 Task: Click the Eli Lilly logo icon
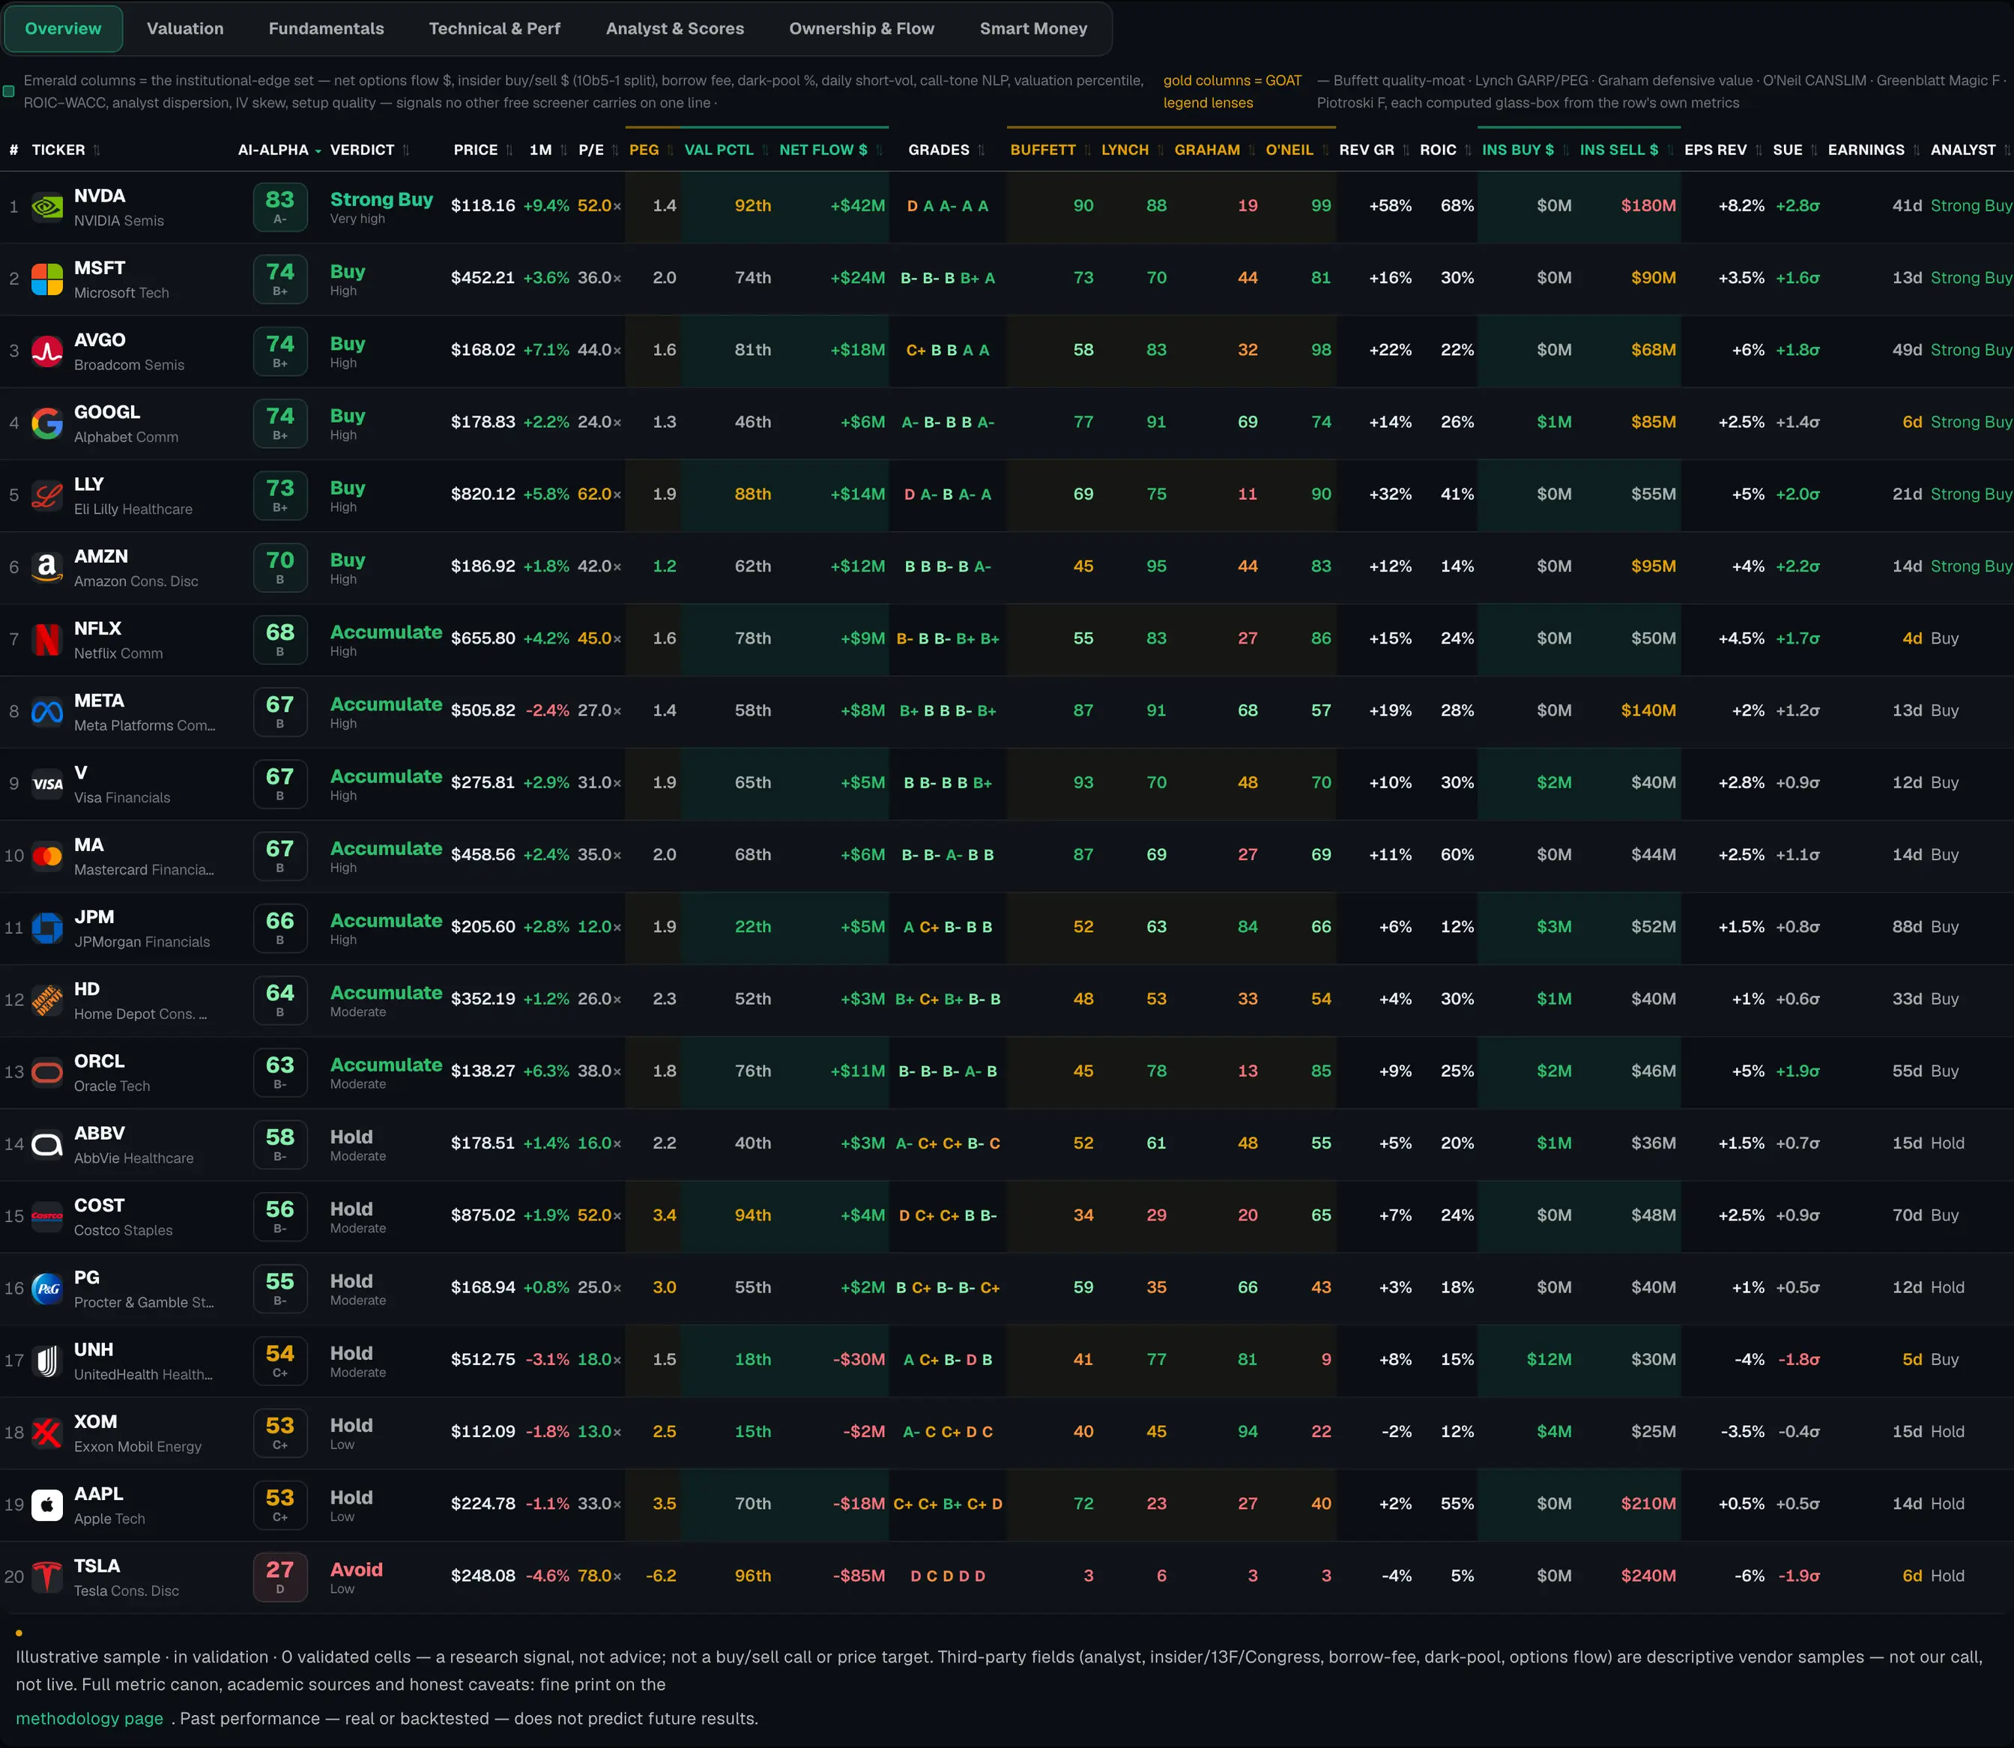(x=46, y=497)
